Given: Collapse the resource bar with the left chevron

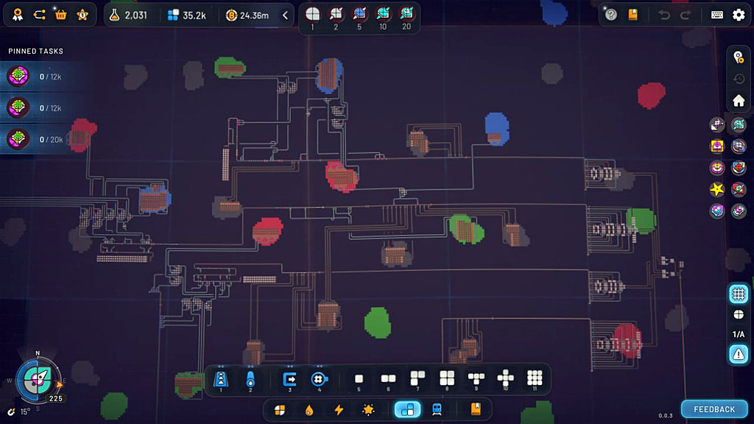Looking at the screenshot, I should coord(285,15).
